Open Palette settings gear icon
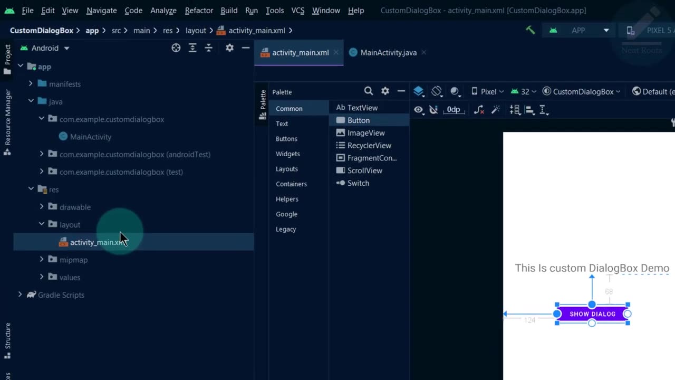The image size is (675, 380). [x=385, y=91]
